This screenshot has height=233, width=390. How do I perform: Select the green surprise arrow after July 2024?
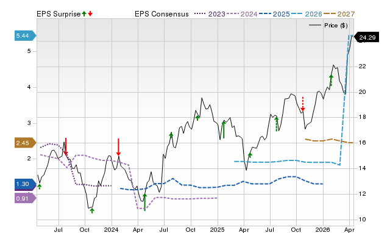tap(171, 135)
